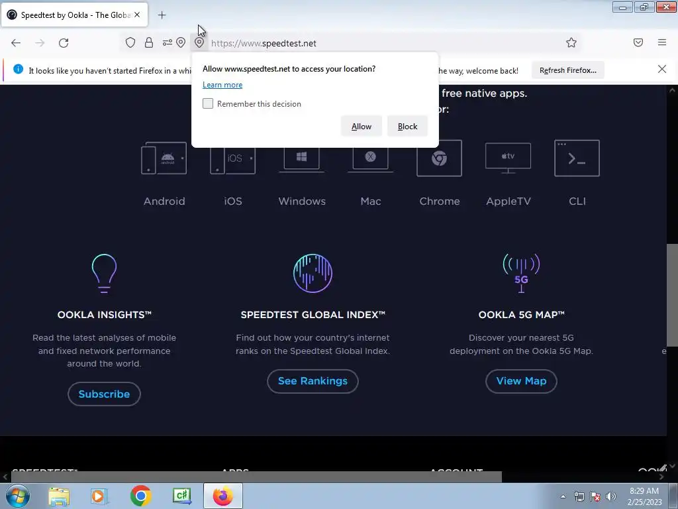Choose the Mac app icon

tap(371, 159)
